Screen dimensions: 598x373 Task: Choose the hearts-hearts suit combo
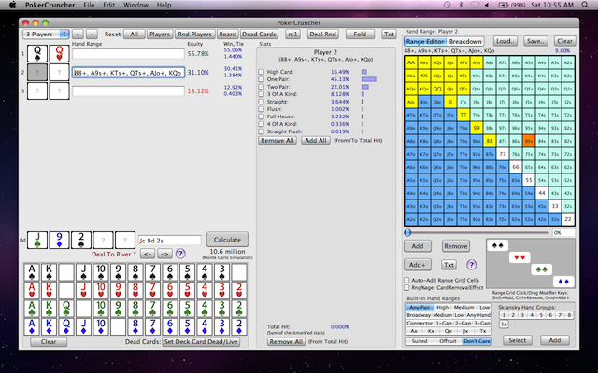(520, 257)
